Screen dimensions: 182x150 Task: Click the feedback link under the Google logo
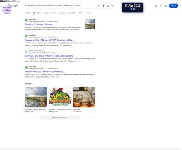point(7,13)
